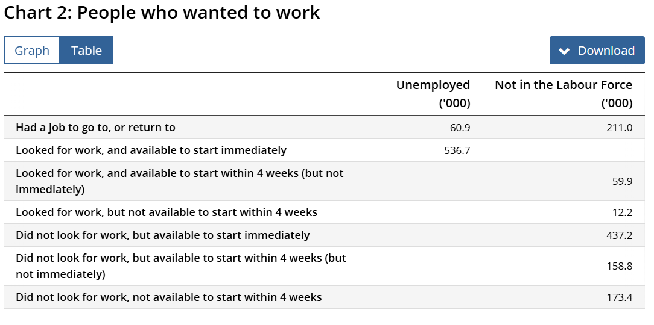Image resolution: width=654 pixels, height=325 pixels.
Task: Click the Not in the Labour Force header
Action: coord(564,94)
